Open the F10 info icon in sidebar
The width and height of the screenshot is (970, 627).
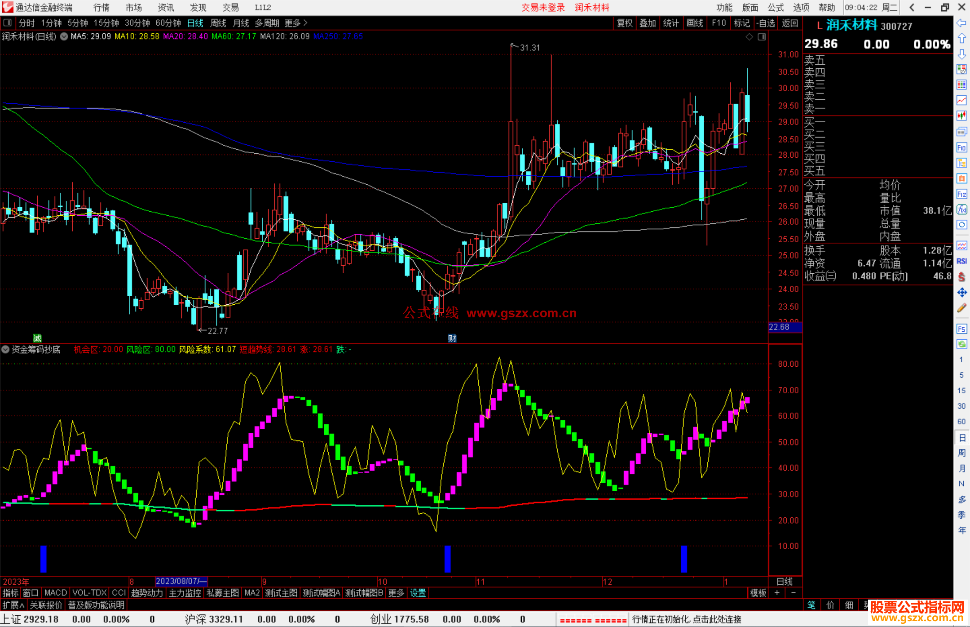coord(961,147)
